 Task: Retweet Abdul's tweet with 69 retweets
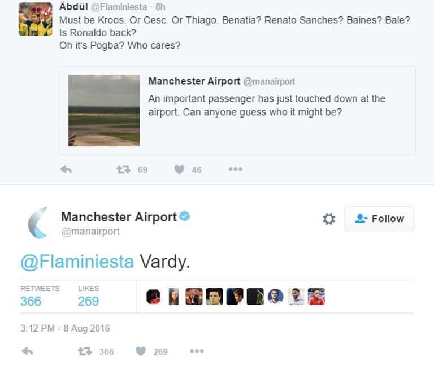(123, 169)
